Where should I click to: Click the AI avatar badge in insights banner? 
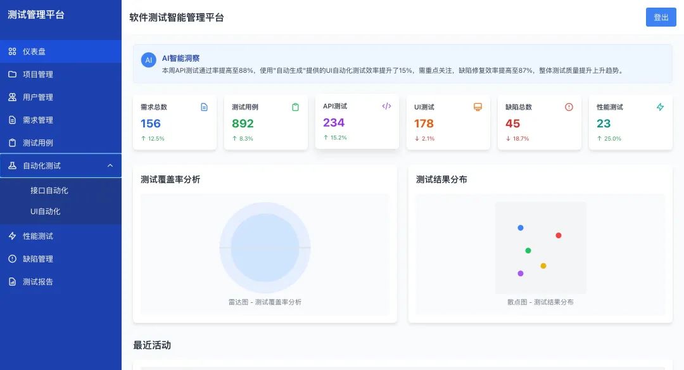pyautogui.click(x=149, y=60)
